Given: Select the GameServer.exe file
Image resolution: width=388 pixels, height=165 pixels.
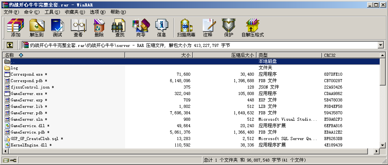Looking at the screenshot, I should 27,93.
